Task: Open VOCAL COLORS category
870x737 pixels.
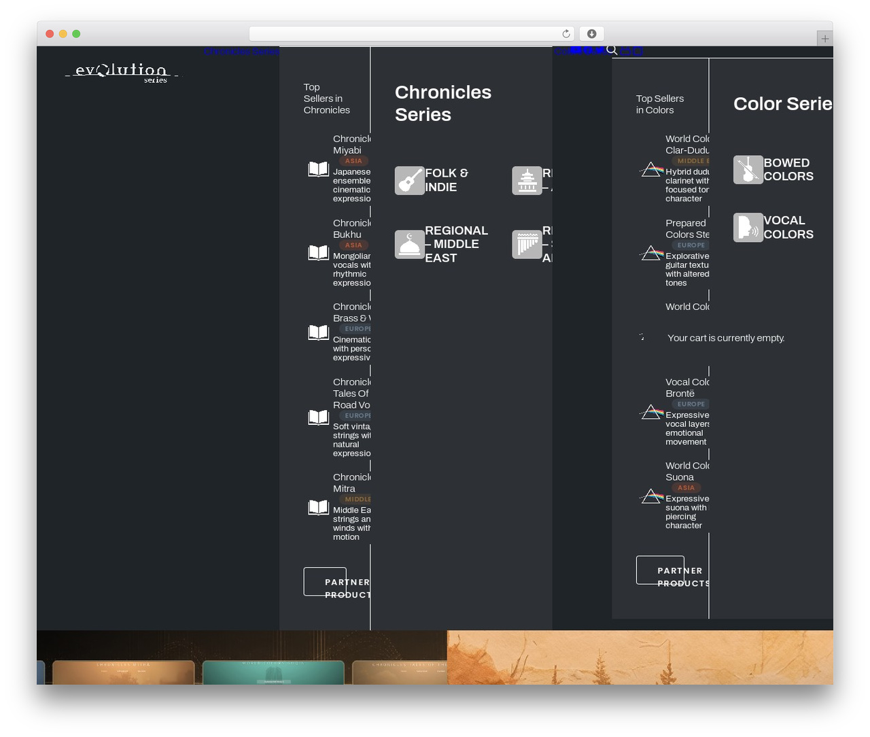Action: (788, 227)
